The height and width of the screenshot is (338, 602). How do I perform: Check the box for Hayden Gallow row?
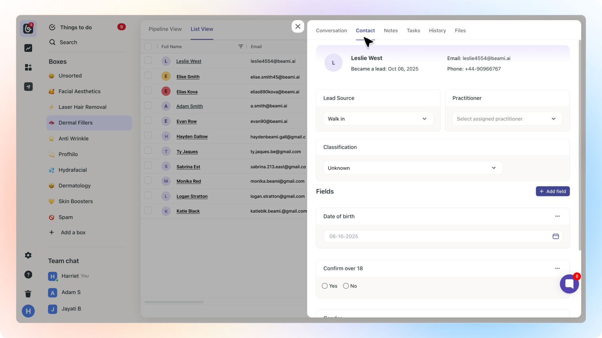(x=148, y=135)
